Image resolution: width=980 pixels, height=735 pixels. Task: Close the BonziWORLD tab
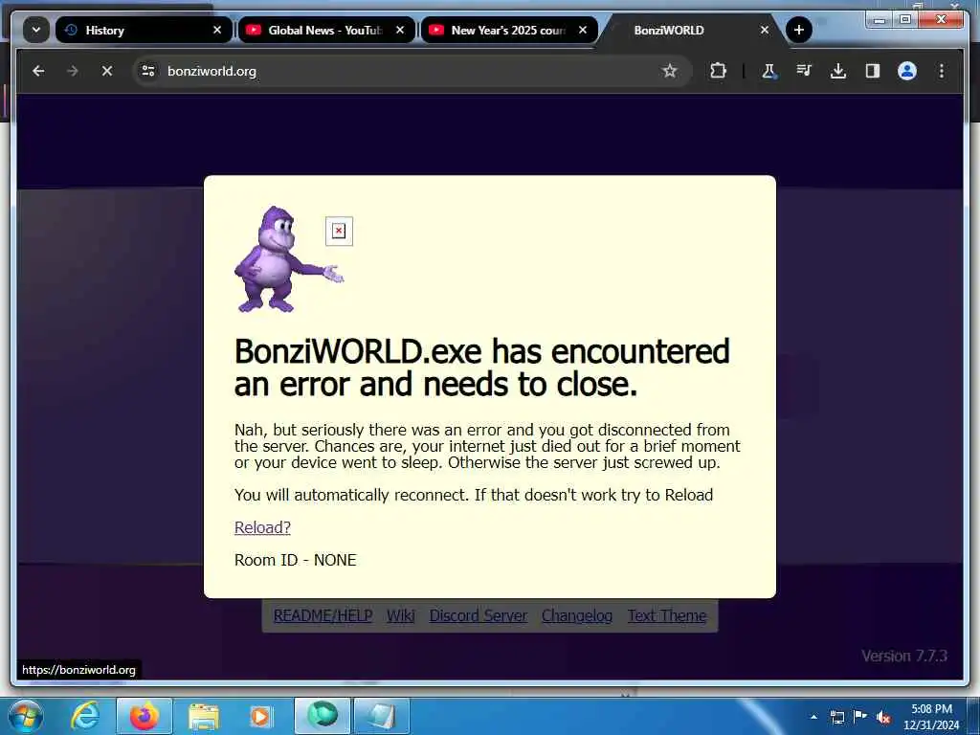(765, 30)
